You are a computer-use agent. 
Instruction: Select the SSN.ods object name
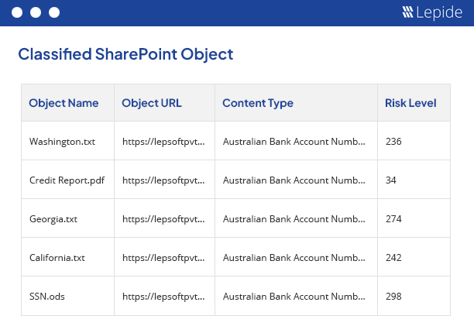tap(47, 296)
